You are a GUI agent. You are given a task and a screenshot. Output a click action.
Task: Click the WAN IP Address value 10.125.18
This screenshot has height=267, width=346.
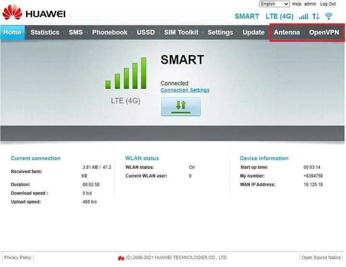click(313, 184)
